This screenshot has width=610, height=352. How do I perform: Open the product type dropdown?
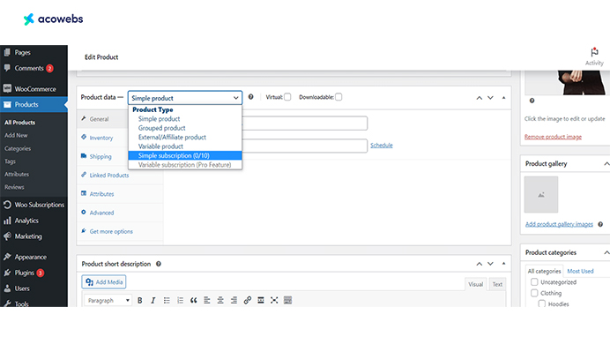[x=185, y=98]
